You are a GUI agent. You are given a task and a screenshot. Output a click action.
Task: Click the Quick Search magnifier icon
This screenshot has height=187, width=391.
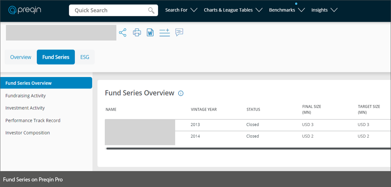[151, 10]
